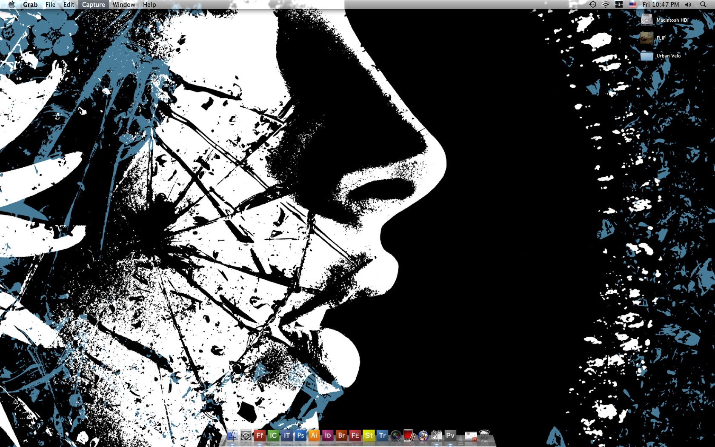Screen dimensions: 715x447
Task: Open Finder from the Dock
Action: (x=232, y=435)
